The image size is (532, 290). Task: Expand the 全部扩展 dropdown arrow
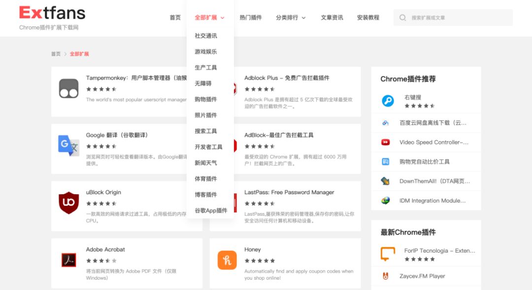click(x=223, y=18)
